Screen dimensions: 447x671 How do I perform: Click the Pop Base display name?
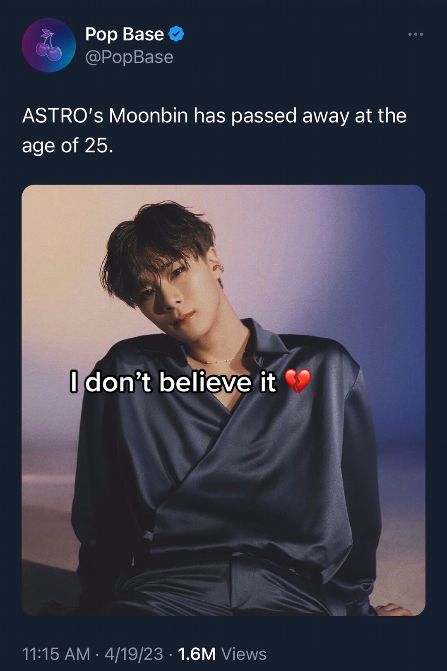coord(125,34)
